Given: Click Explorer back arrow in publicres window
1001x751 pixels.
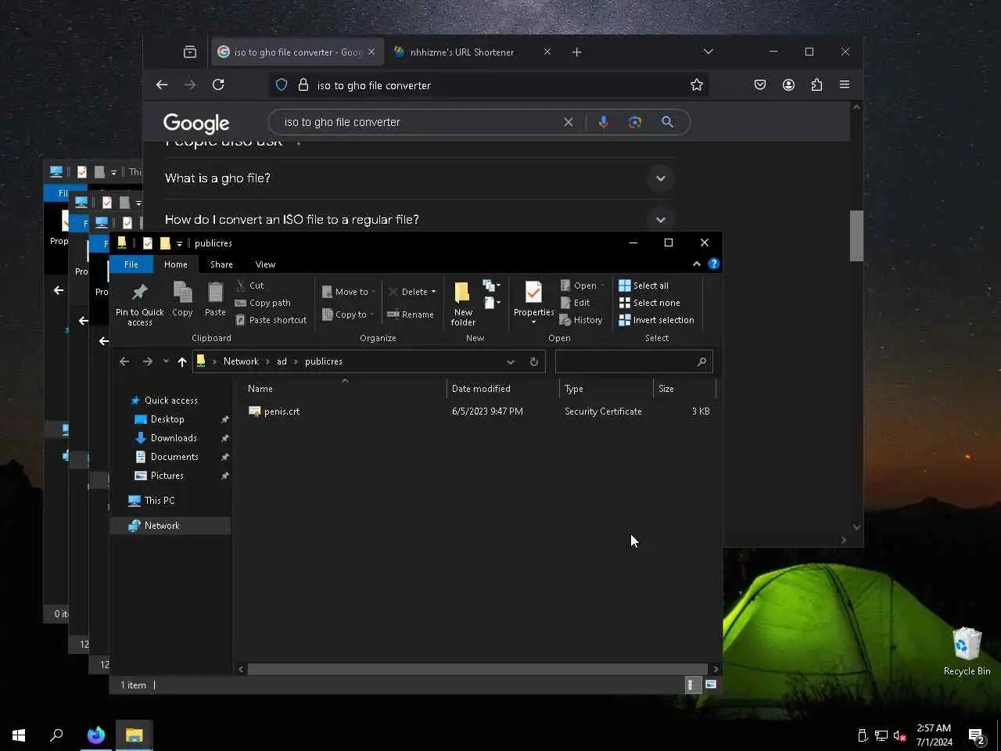Looking at the screenshot, I should click(x=124, y=361).
